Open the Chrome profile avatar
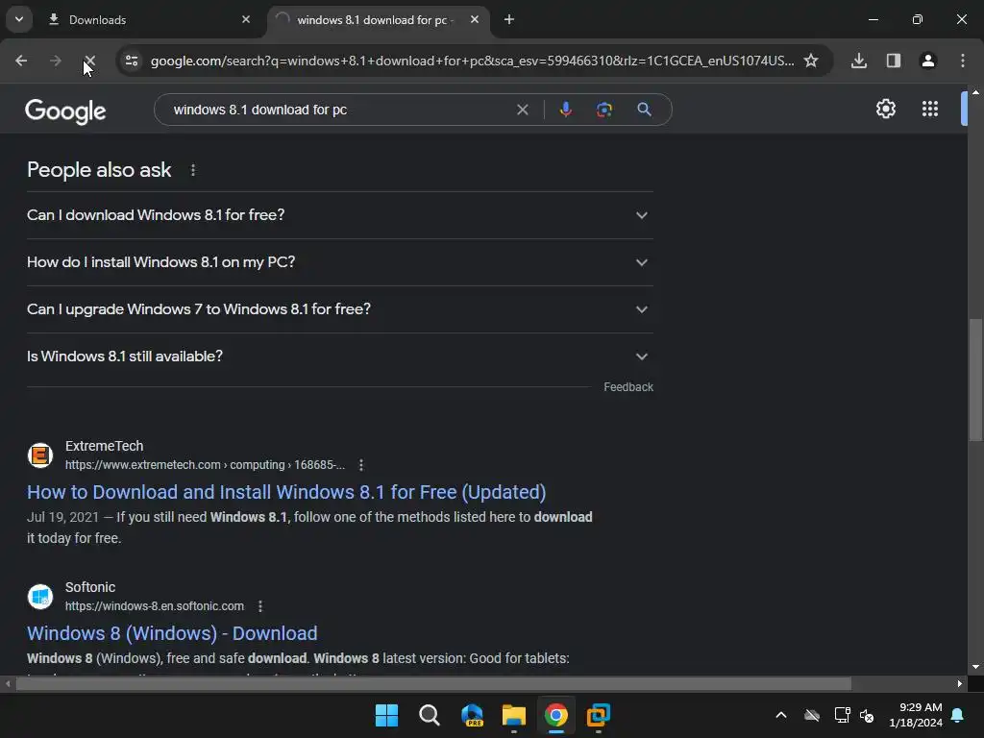The height and width of the screenshot is (738, 984). tap(928, 61)
